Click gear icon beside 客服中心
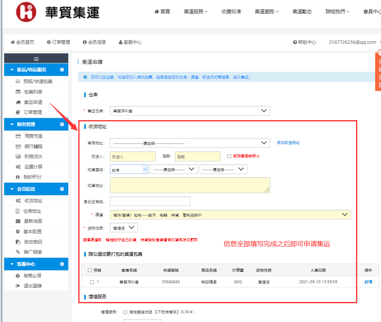 click(x=62, y=264)
